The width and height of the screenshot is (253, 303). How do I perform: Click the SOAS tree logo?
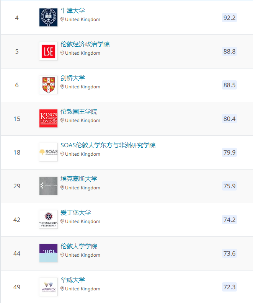click(48, 152)
